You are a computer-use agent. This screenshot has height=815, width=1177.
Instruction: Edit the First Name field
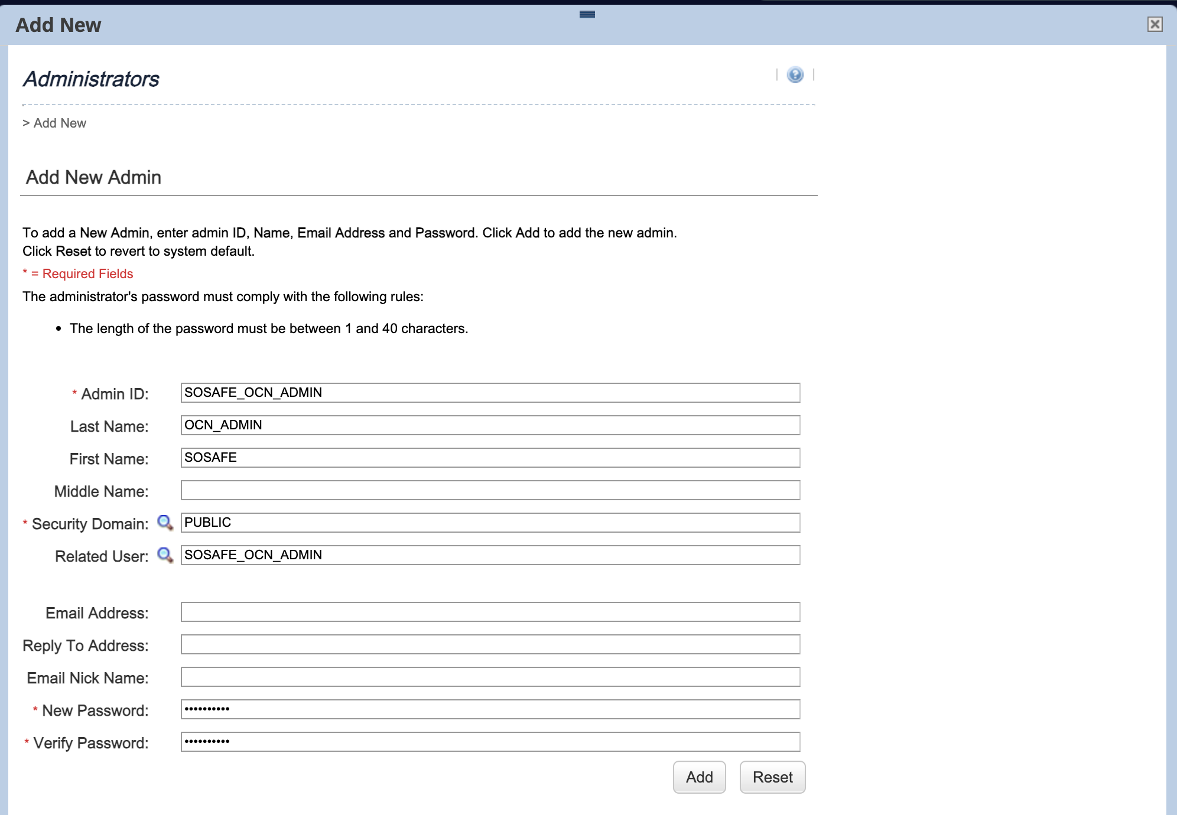point(490,458)
